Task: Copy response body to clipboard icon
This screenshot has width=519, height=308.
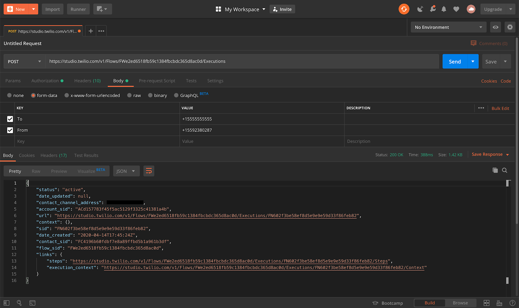Action: [495, 170]
